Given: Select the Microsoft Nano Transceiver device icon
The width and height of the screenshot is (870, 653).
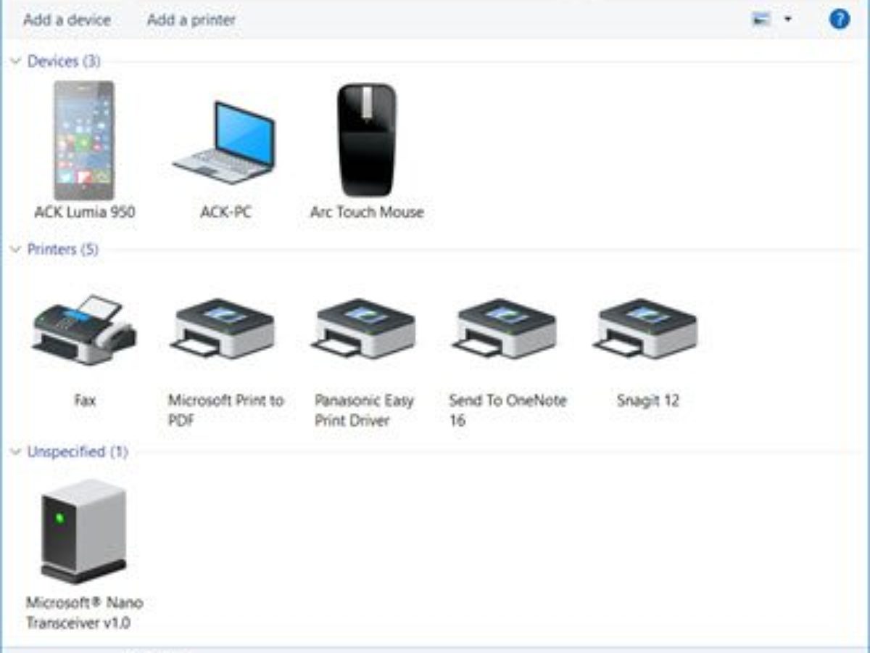Looking at the screenshot, I should click(84, 530).
